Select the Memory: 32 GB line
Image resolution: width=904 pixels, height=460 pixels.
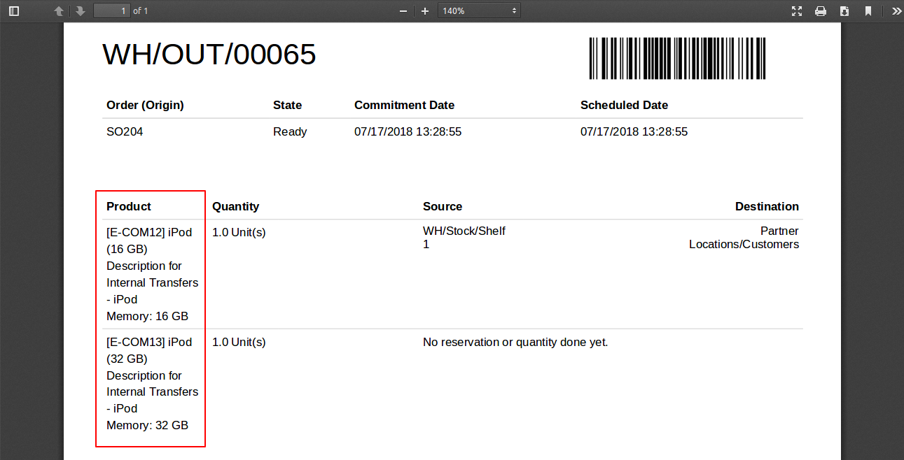click(147, 425)
